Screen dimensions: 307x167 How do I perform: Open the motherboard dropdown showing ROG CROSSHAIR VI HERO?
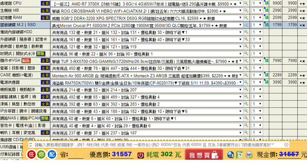[x=147, y=11]
